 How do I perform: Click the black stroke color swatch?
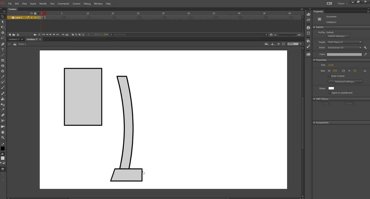pyautogui.click(x=3, y=149)
